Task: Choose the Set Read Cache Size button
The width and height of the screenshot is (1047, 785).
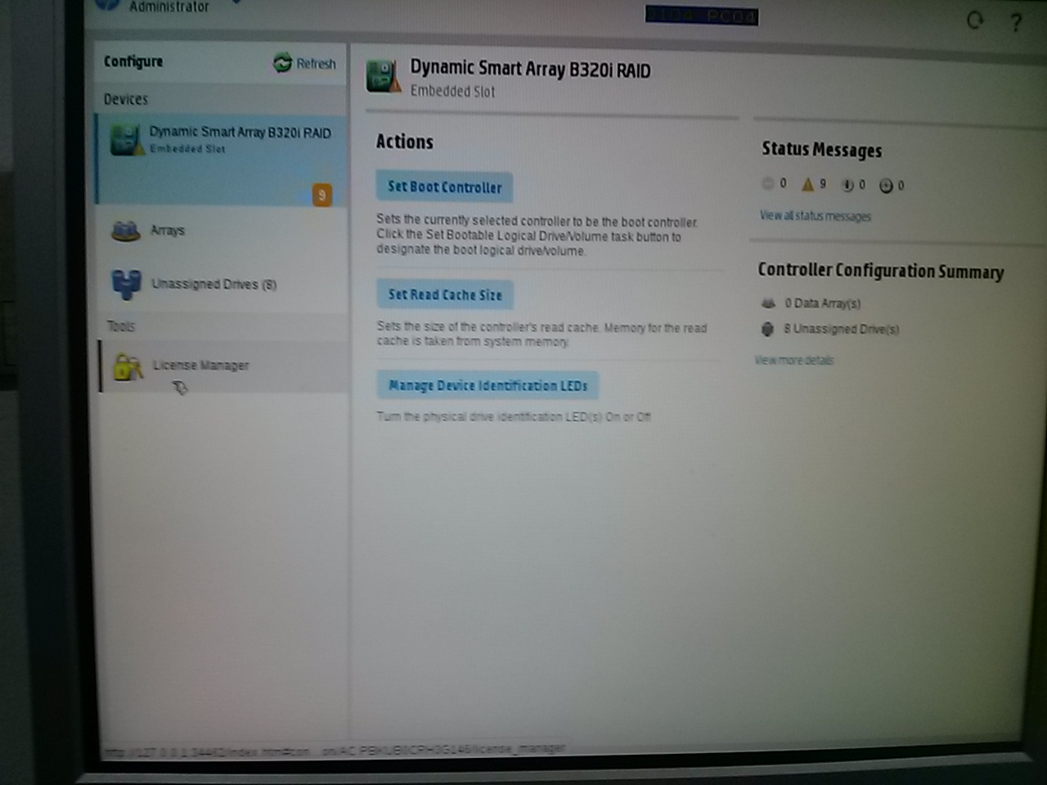Action: [445, 294]
